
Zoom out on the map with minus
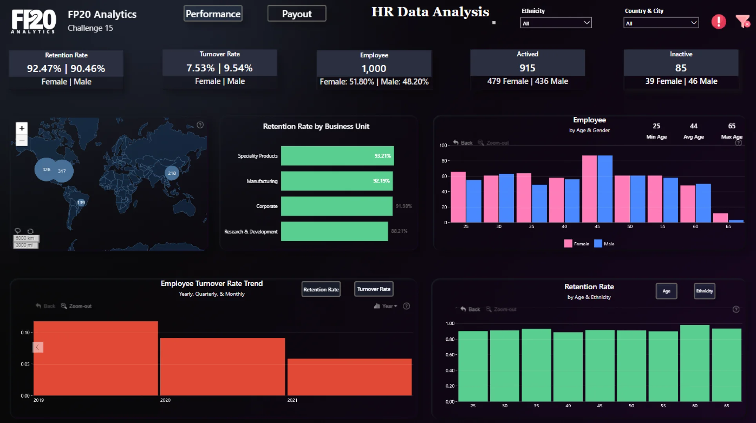(22, 140)
